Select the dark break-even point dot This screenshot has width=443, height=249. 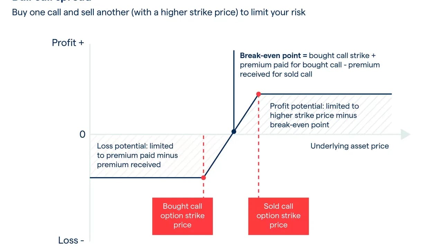coord(234,131)
